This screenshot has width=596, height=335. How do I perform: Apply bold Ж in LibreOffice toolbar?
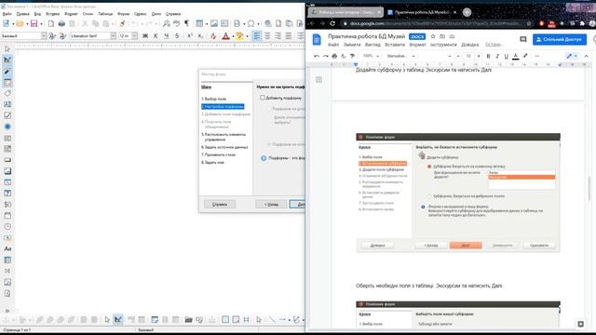(x=145, y=36)
